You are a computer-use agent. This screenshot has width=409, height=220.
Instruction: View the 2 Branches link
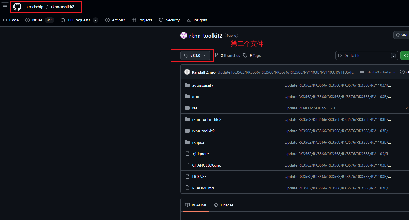tap(227, 55)
